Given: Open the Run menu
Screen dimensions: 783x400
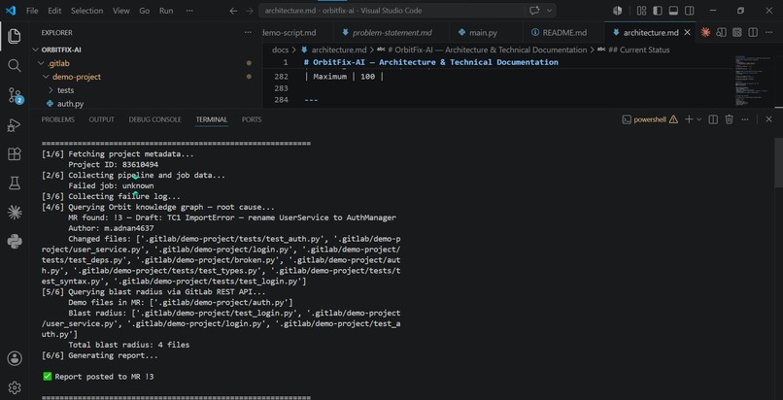Looking at the screenshot, I should (166, 11).
